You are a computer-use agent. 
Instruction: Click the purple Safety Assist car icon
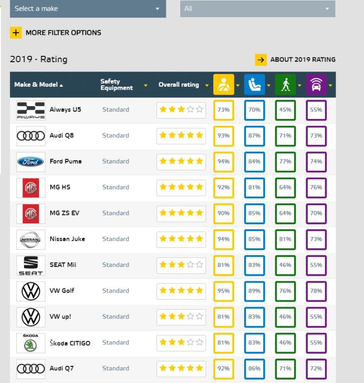316,85
